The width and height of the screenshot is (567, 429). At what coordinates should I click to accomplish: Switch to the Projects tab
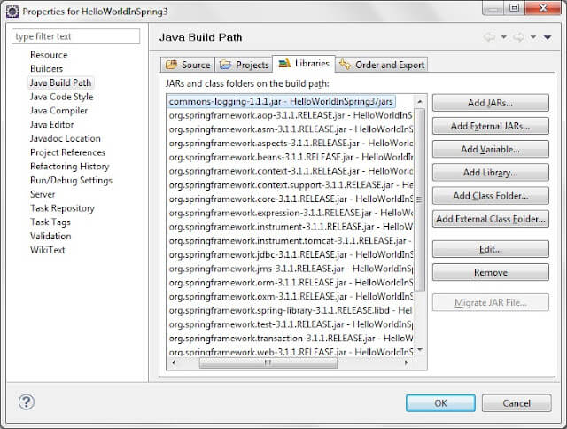[x=245, y=65]
